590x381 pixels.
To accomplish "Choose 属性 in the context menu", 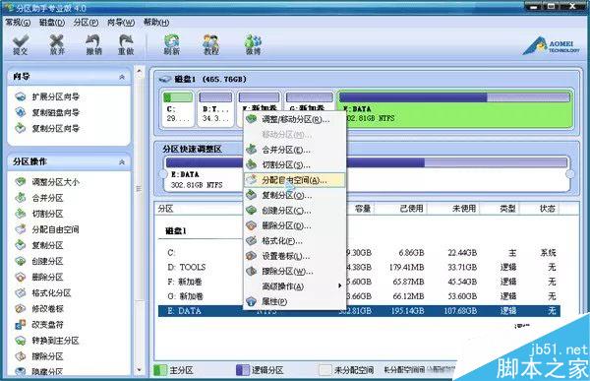I will click(x=294, y=301).
